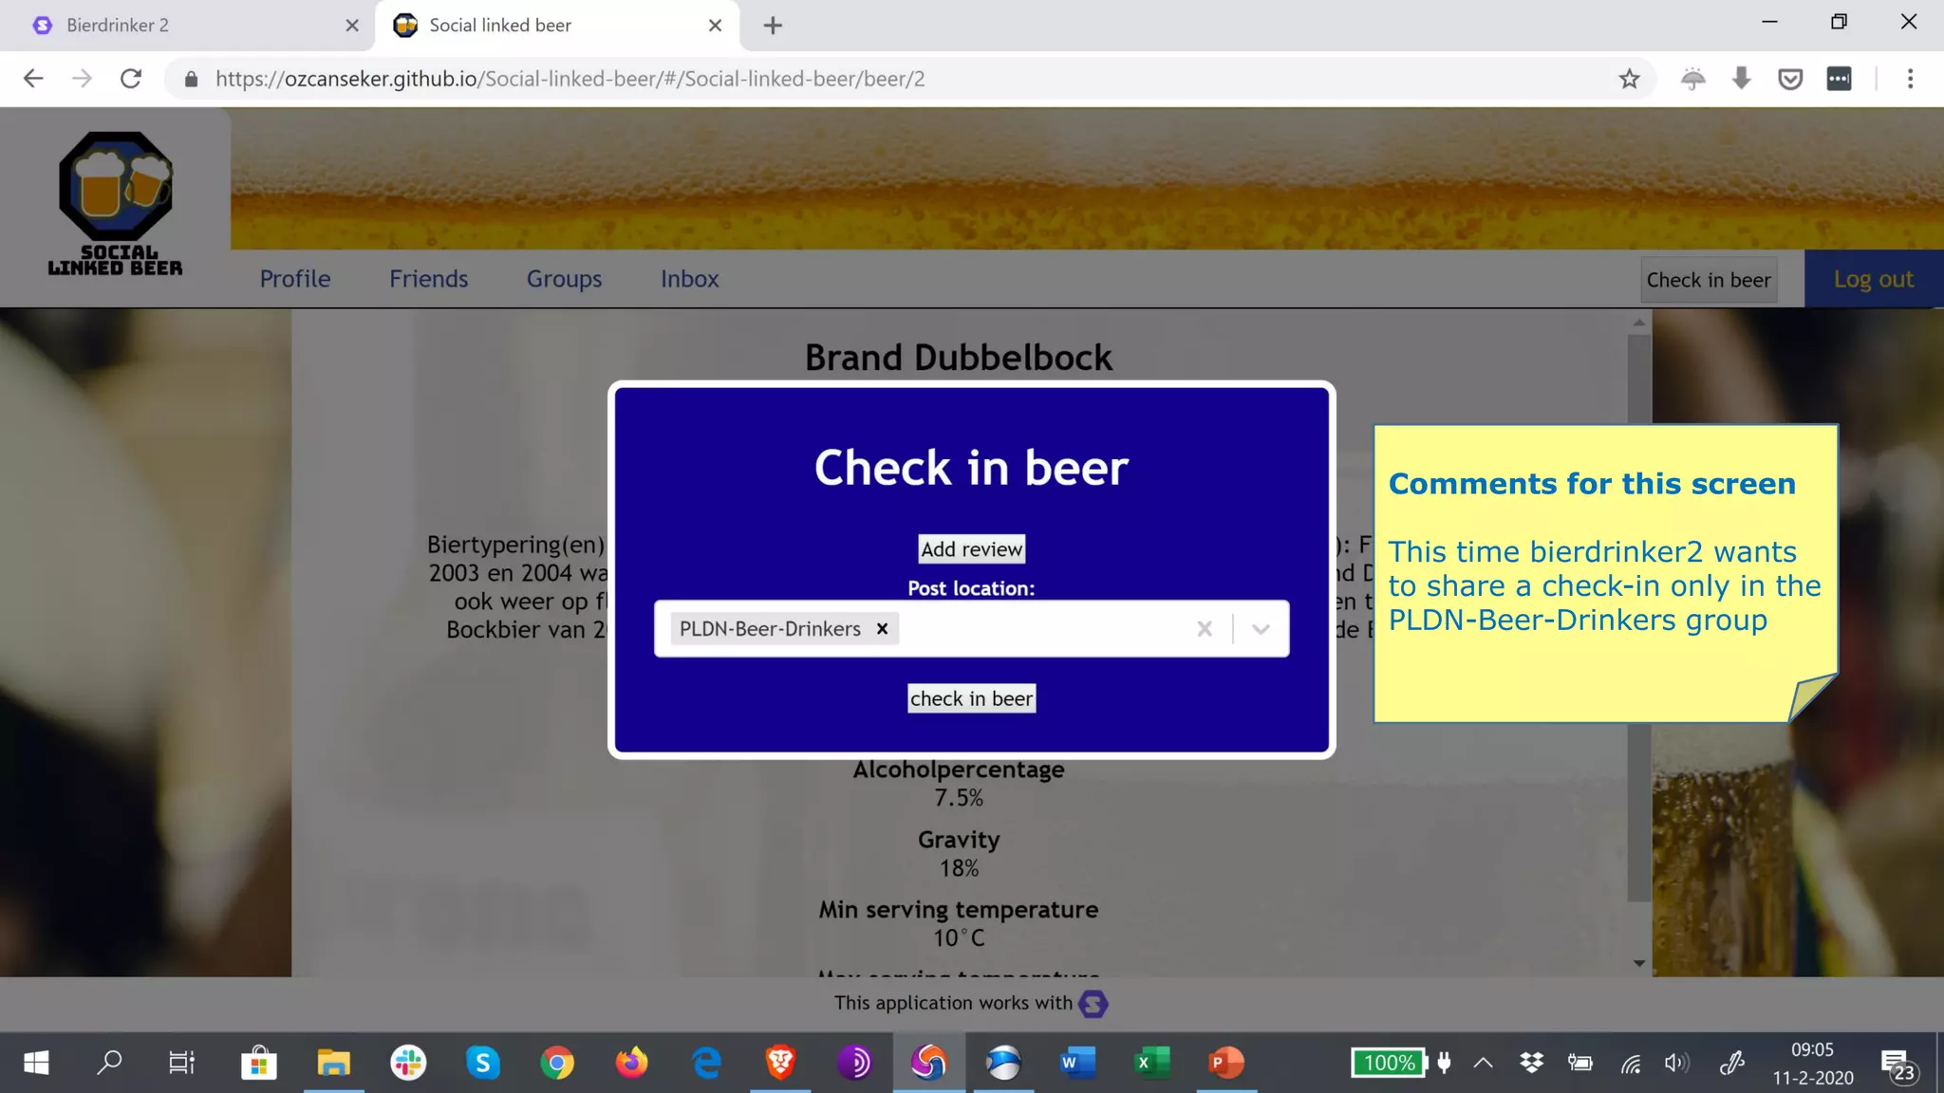Launch Microsoft Store from taskbar
The width and height of the screenshot is (1944, 1093).
tap(258, 1063)
